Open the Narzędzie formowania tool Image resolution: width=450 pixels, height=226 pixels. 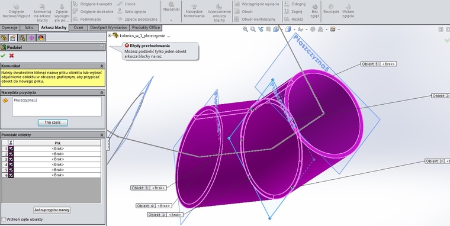[x=195, y=11]
